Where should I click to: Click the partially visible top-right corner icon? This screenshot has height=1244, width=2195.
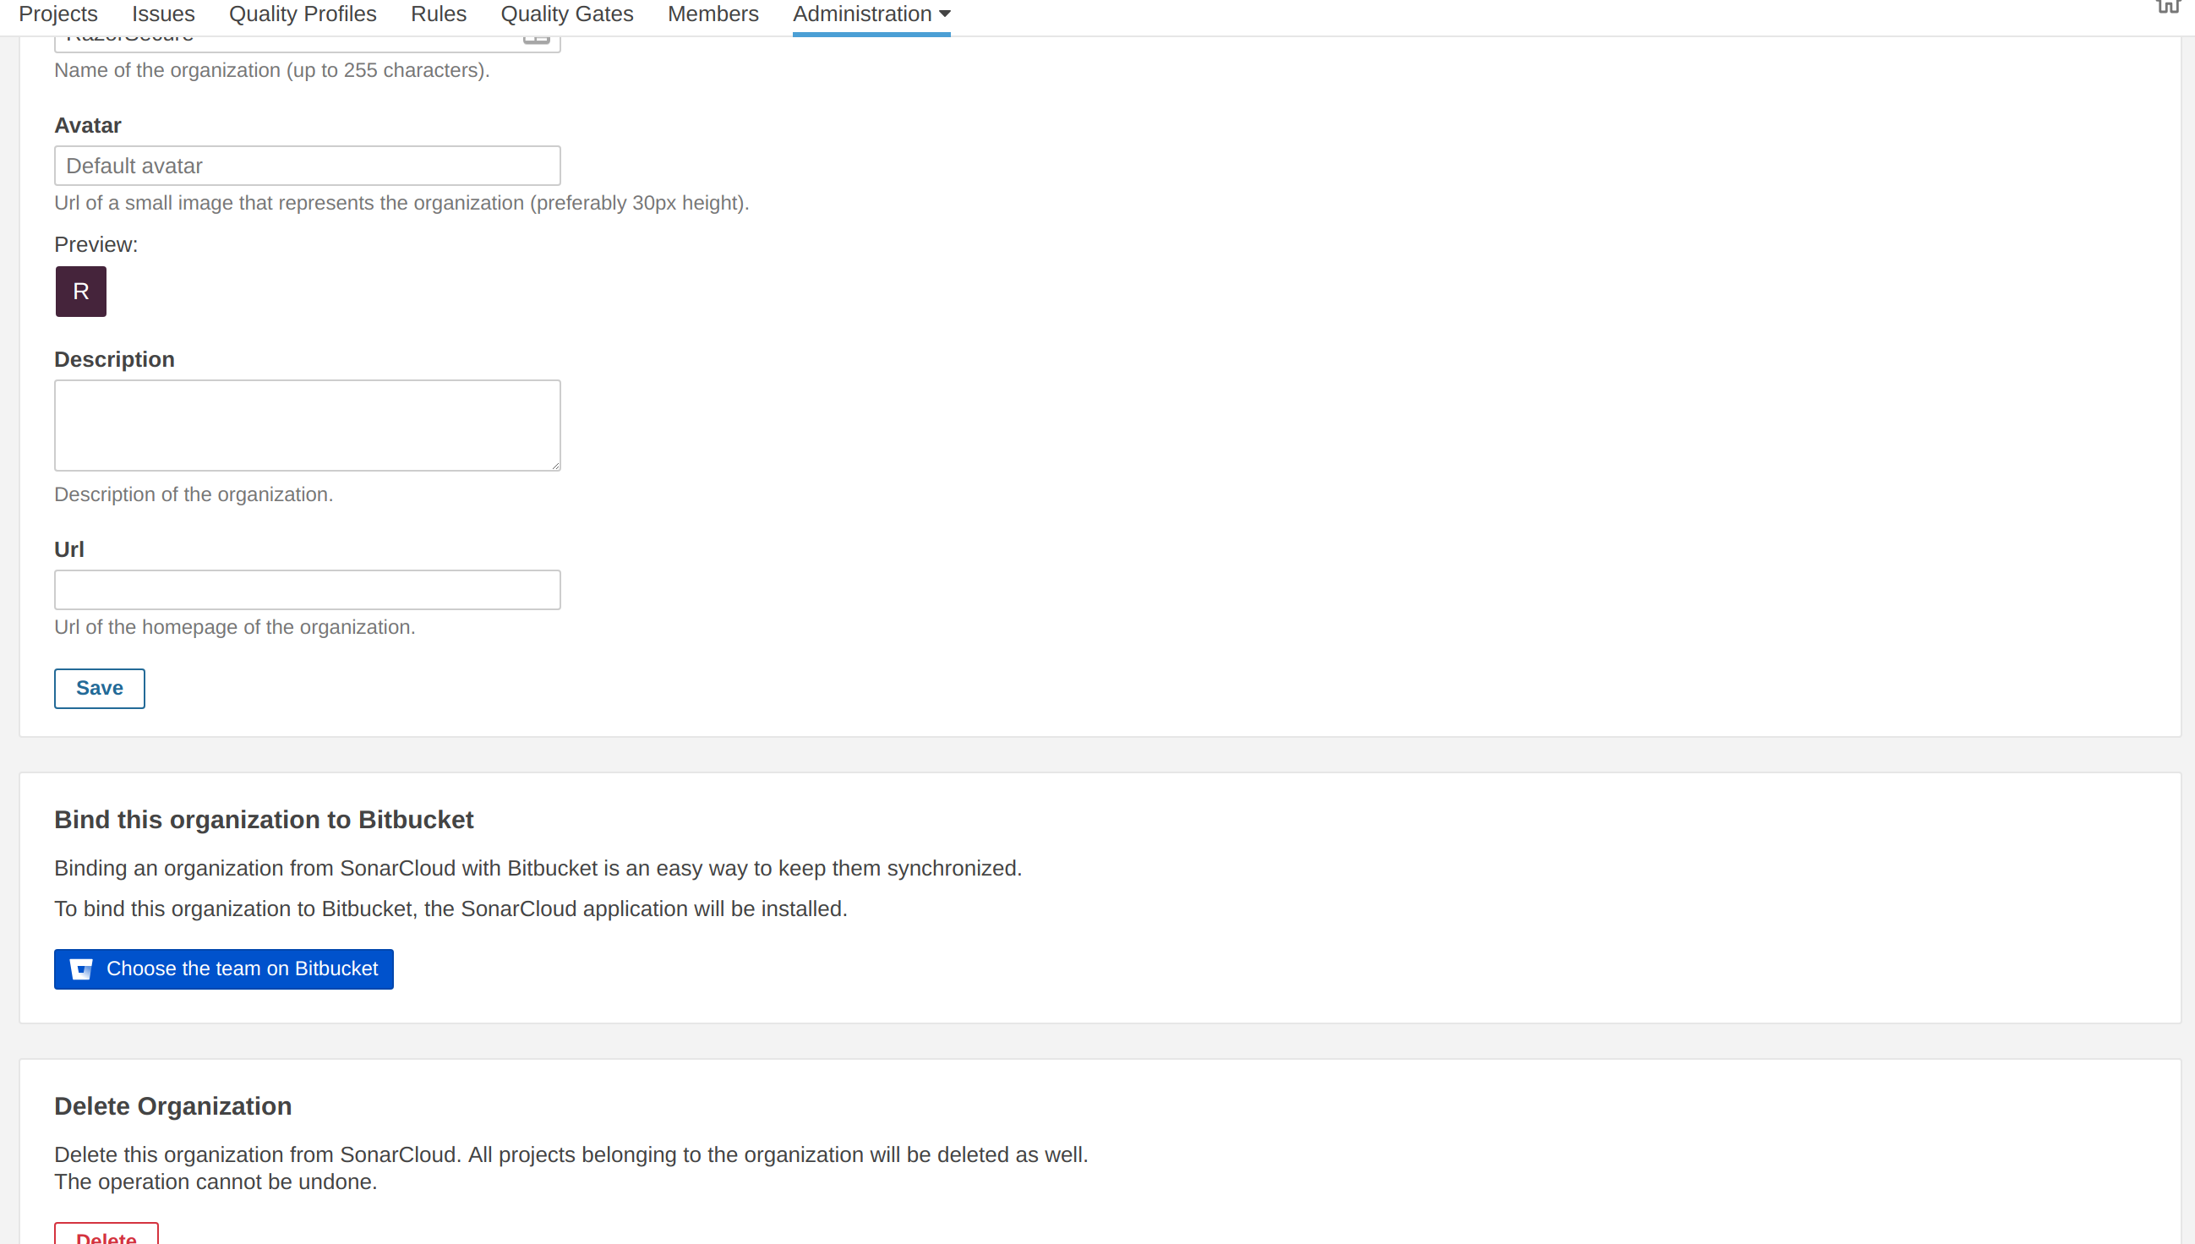pyautogui.click(x=2169, y=7)
